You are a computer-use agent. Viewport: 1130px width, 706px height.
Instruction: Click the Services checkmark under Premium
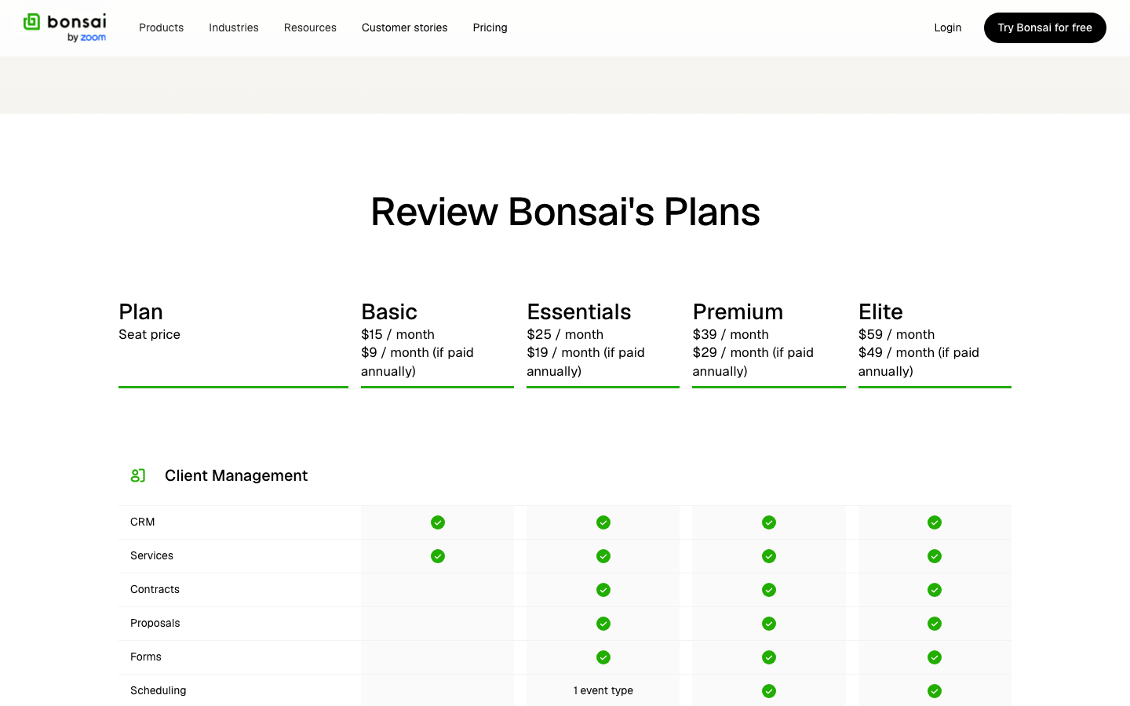click(x=769, y=556)
